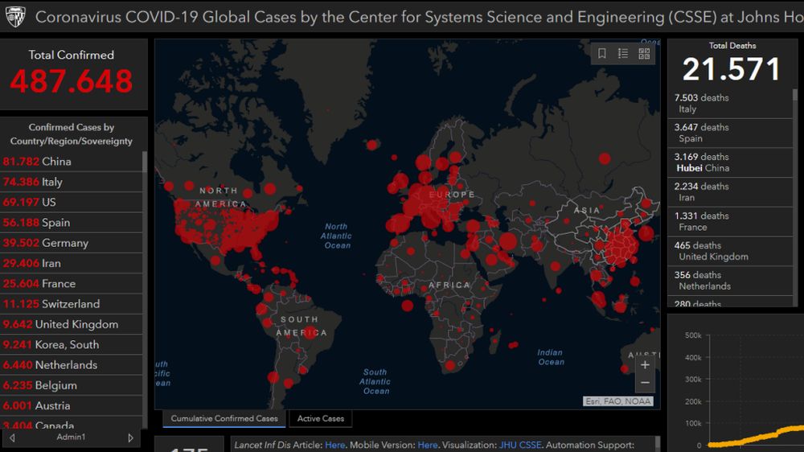
Task: Show the map legend list icon
Action: click(623, 54)
